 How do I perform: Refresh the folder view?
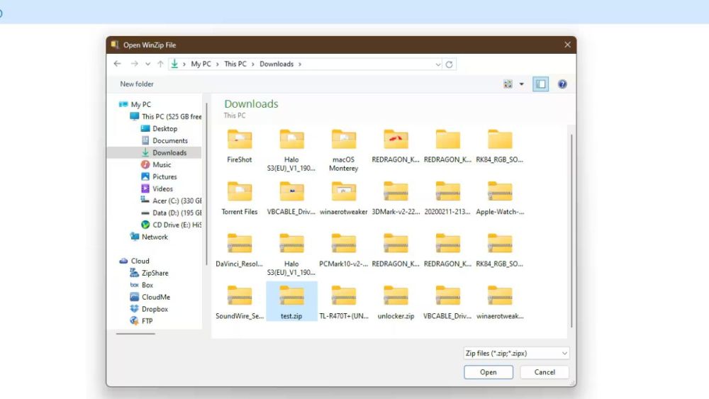click(449, 64)
